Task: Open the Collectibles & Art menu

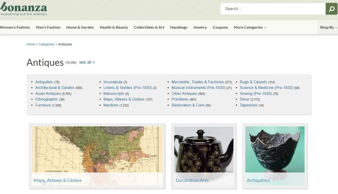Action: 149,27
